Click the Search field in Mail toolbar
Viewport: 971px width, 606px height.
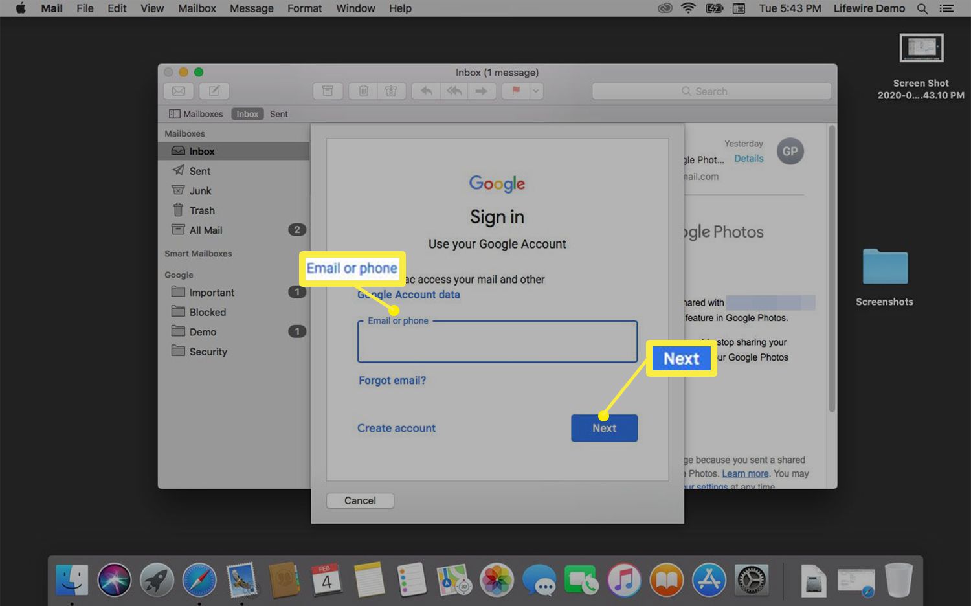click(x=711, y=91)
